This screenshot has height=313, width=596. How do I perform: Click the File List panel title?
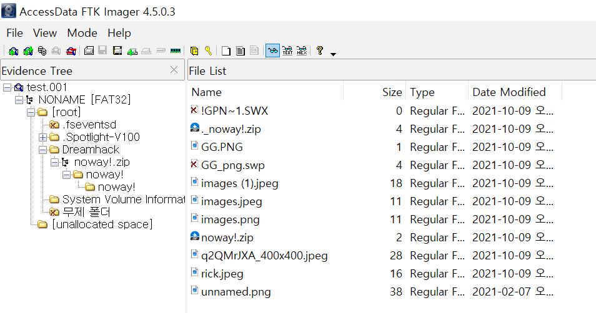[x=207, y=71]
